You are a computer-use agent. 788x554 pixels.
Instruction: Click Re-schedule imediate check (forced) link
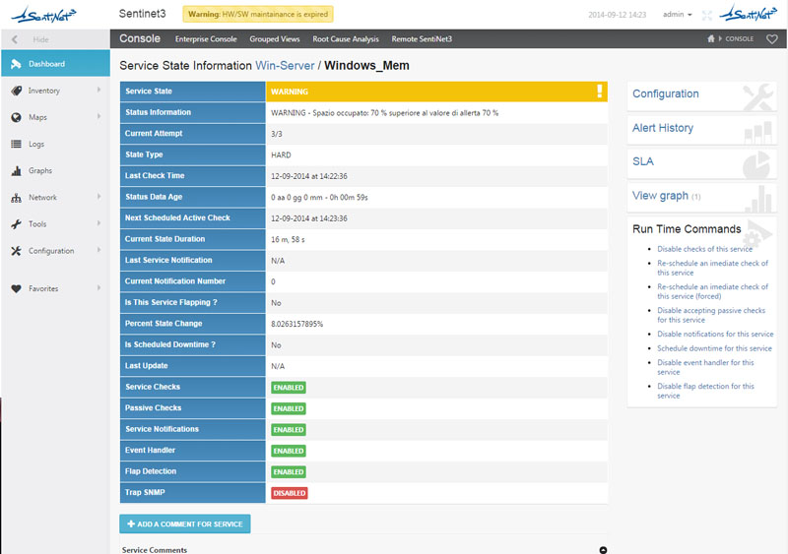click(712, 291)
